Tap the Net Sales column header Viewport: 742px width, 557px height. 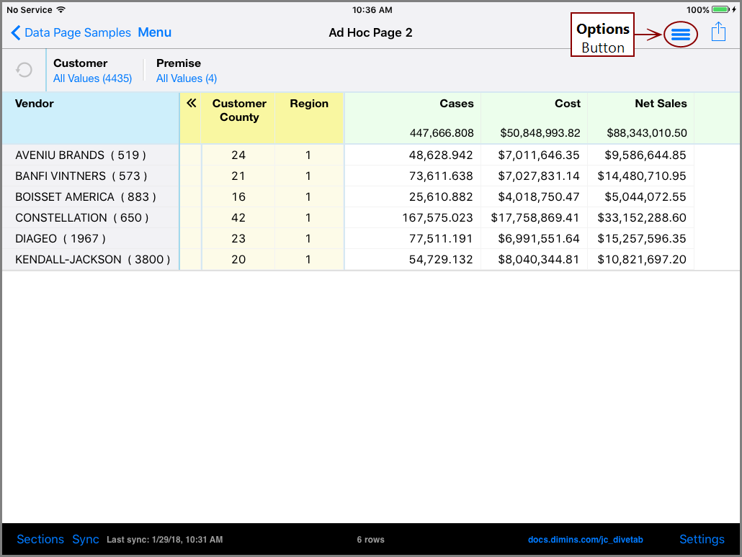point(661,103)
